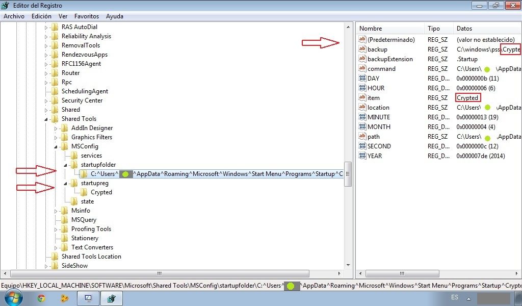The width and height of the screenshot is (522, 306).
Task: Select the path value name
Action: click(374, 136)
